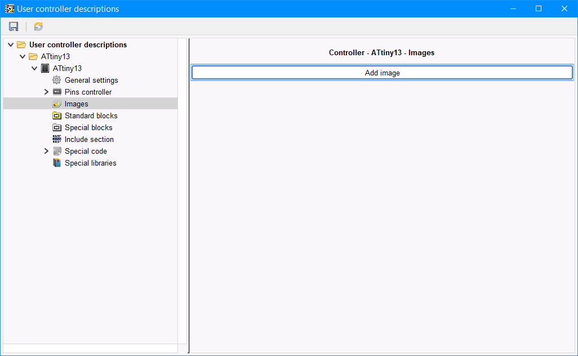Minimize the User controller descriptions window
The height and width of the screenshot is (356, 578).
coord(513,8)
